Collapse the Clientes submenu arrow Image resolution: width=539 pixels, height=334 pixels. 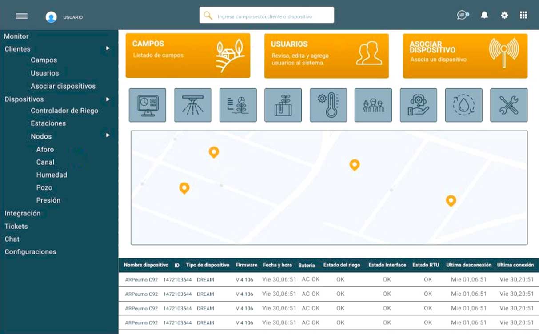point(108,48)
